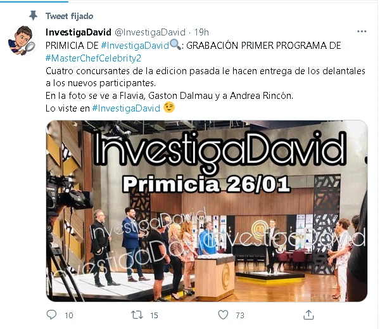
Task: Click the reply speech bubble icon
Action: [x=51, y=314]
